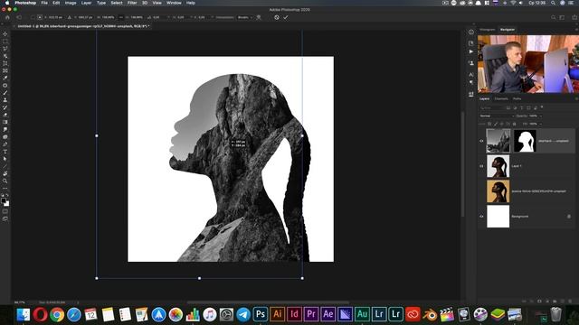Switch to the Channels tab
Viewport: 579px width, 325px height.
(501, 98)
